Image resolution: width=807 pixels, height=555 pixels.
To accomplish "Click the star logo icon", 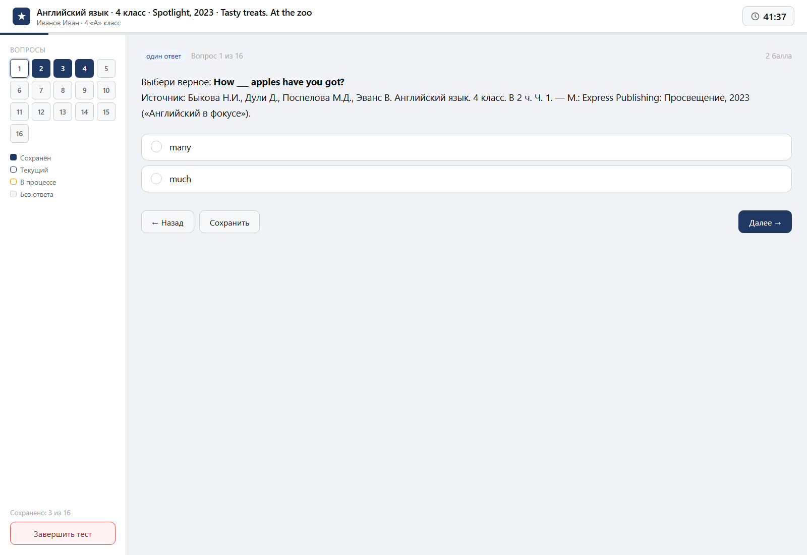I will [21, 16].
